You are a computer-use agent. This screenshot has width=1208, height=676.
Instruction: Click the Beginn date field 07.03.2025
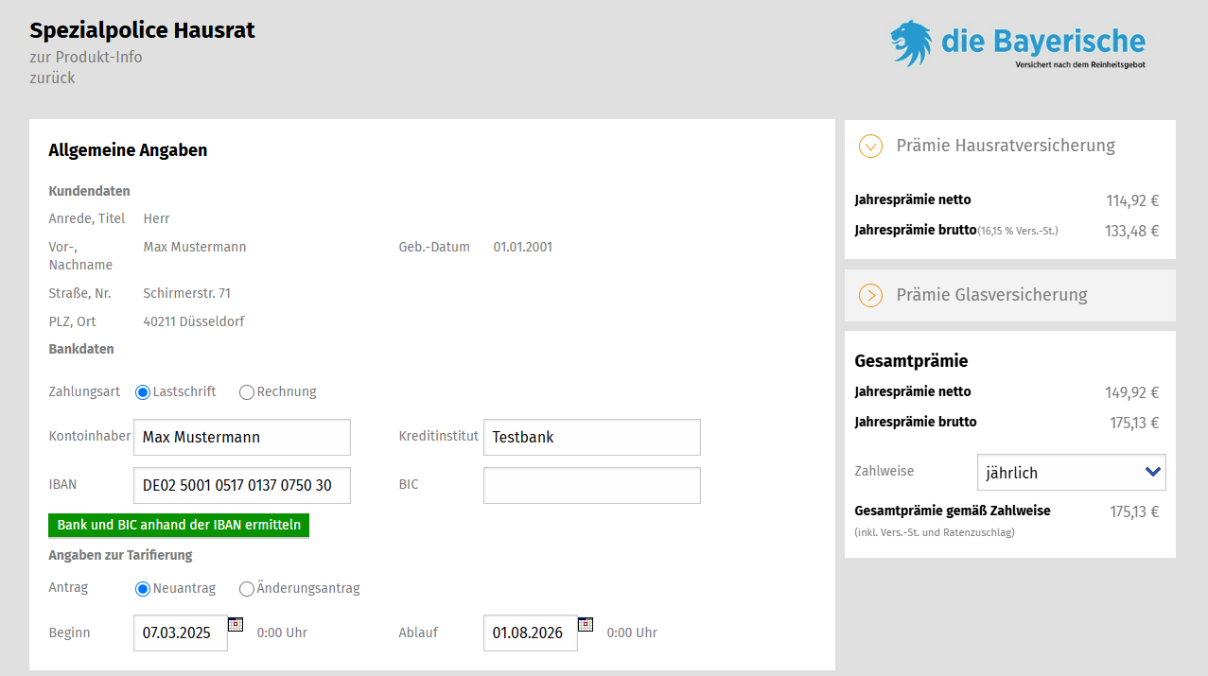click(181, 633)
